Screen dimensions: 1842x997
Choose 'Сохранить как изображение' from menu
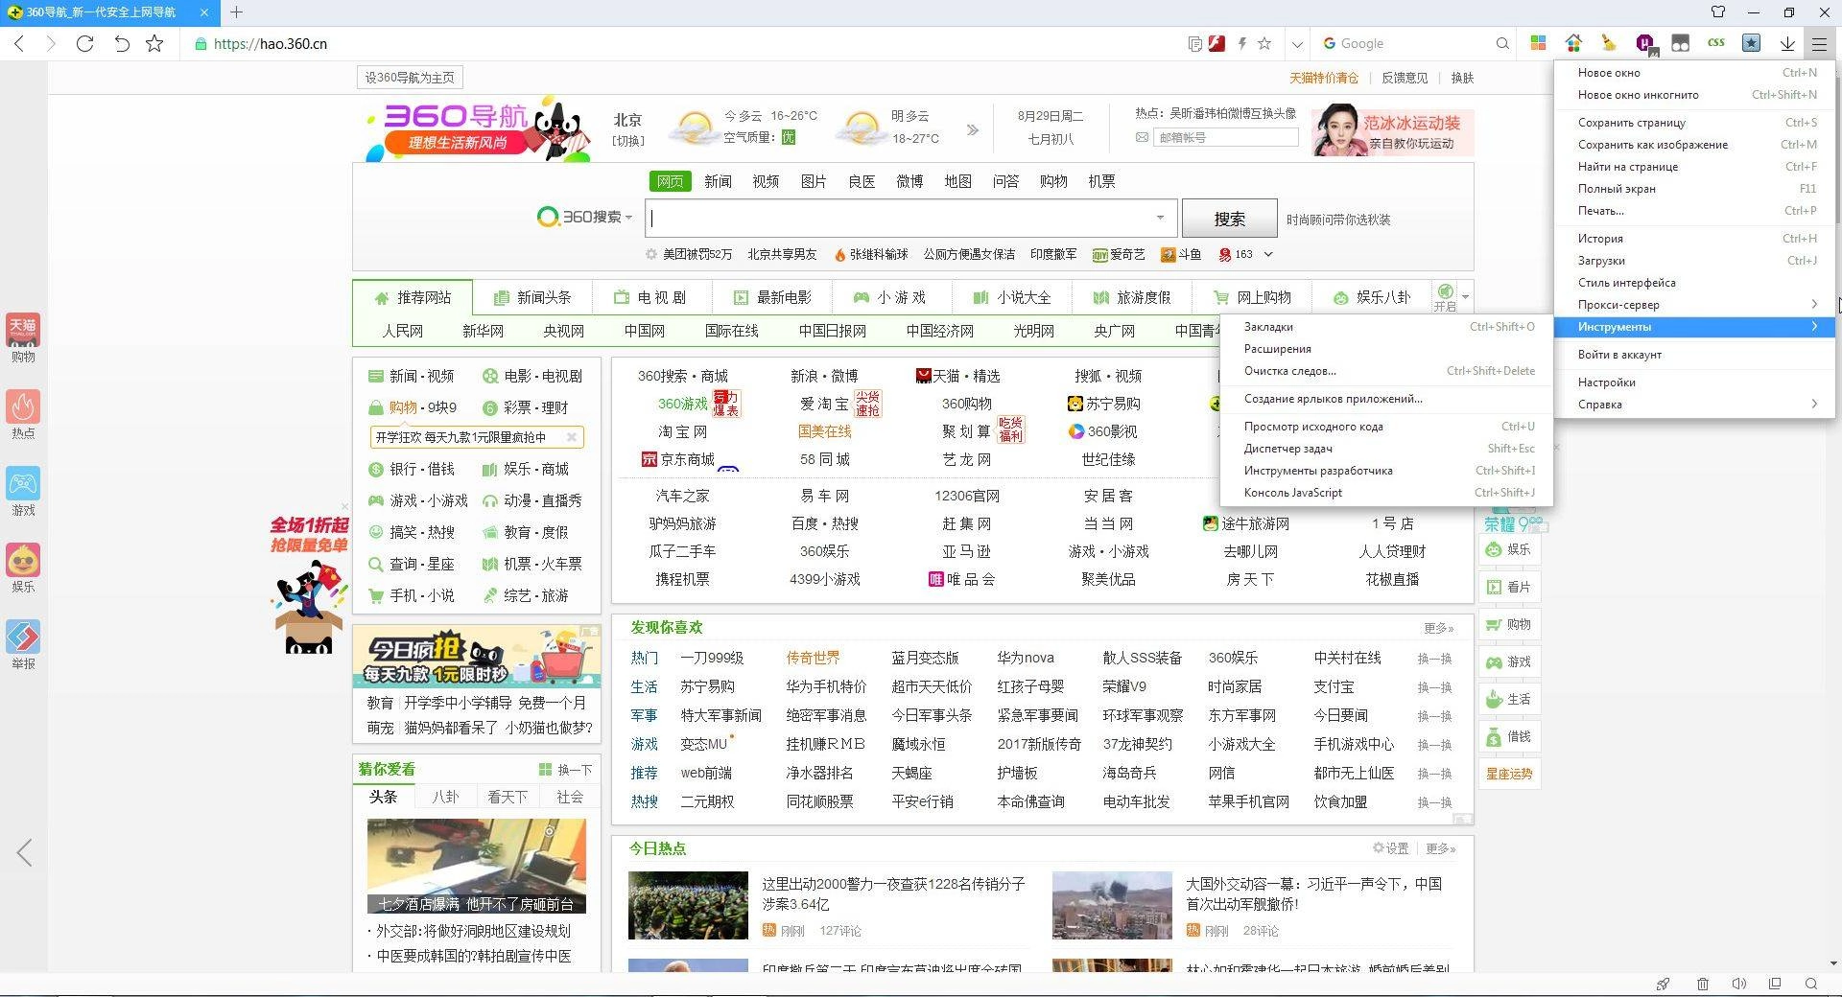point(1695,145)
